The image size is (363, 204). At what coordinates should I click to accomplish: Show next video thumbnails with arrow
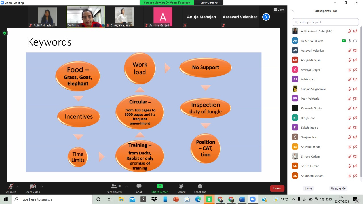point(266,17)
